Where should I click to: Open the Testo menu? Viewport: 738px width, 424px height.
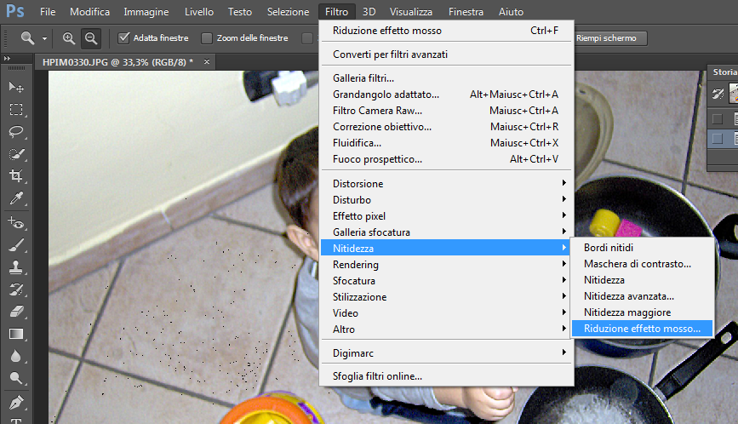(240, 12)
